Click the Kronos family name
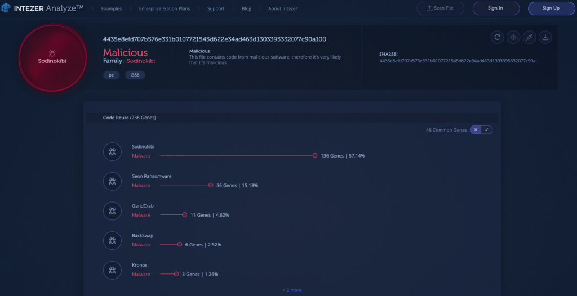The image size is (577, 296). (140, 265)
